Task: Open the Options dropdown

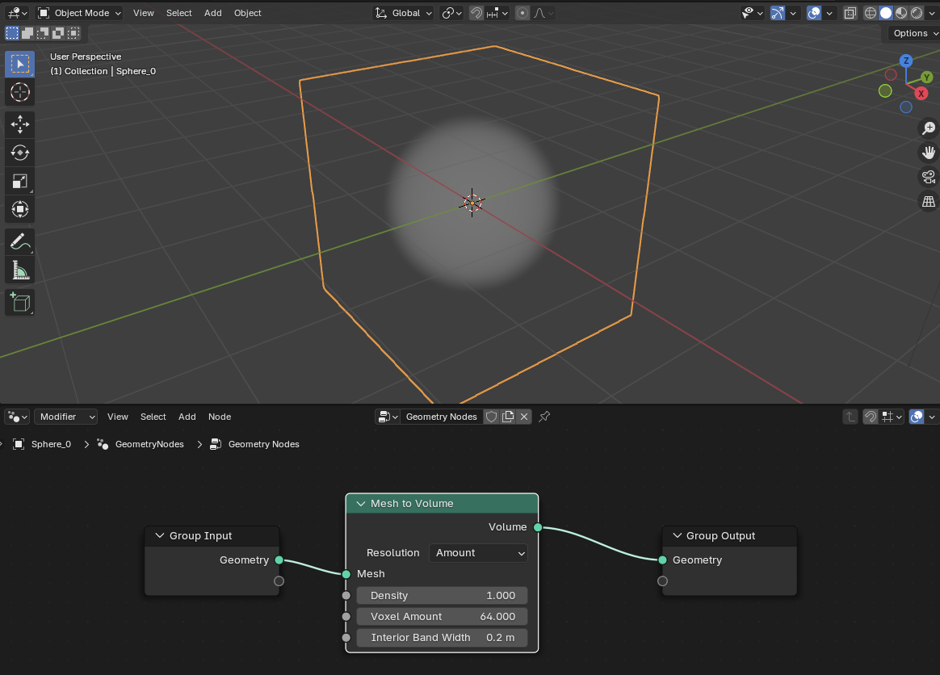Action: (914, 33)
